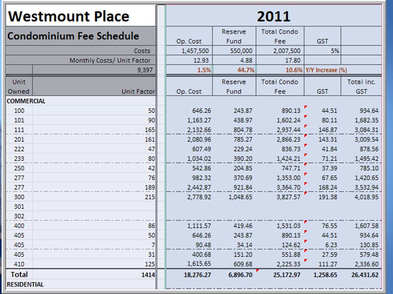Click the "Total inc. GST" column header
Image resolution: width=393 pixels, height=294 pixels.
[361, 87]
